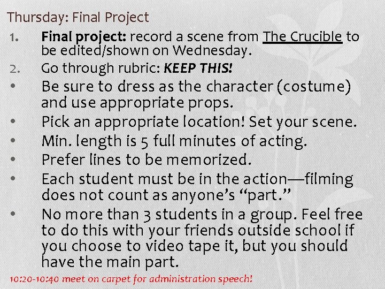Click the word (costume) in parentheses
The width and height of the screenshot is (385, 289).
tap(314, 87)
